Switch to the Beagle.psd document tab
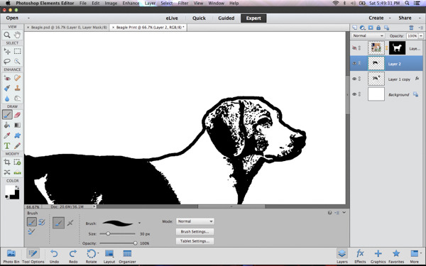Image resolution: width=426 pixels, height=266 pixels. (x=67, y=28)
